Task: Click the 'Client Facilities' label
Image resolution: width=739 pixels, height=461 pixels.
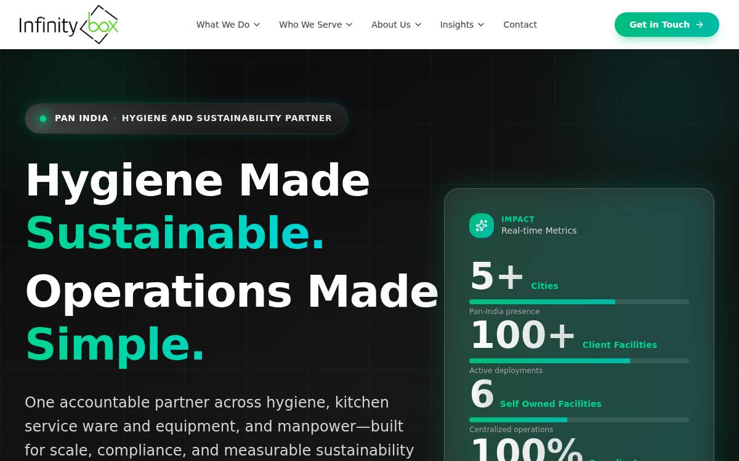Action: tap(620, 345)
